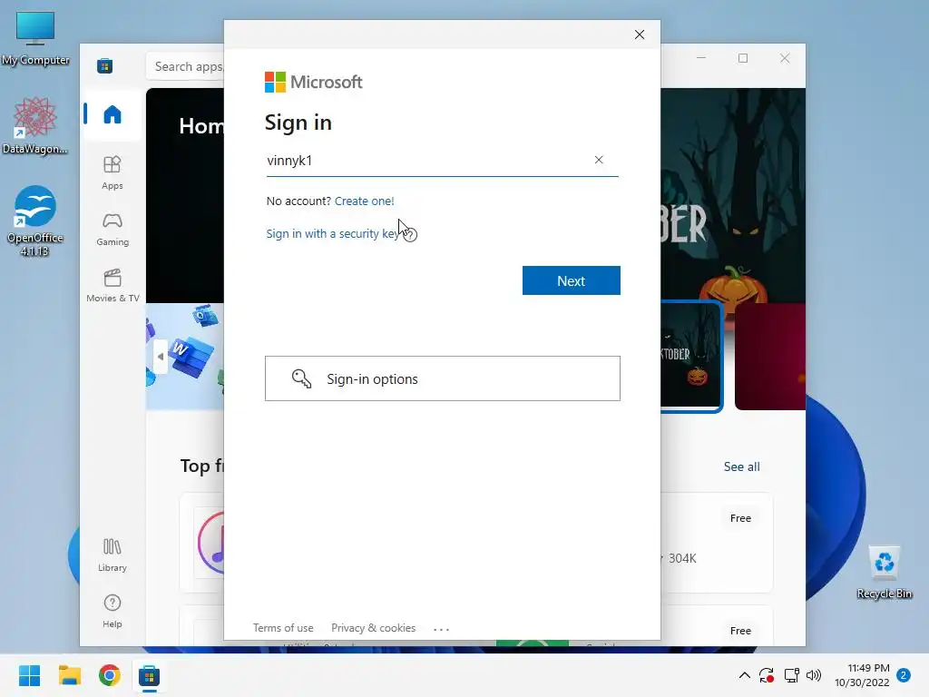
Task: Click the volume speaker tray icon
Action: [814, 675]
